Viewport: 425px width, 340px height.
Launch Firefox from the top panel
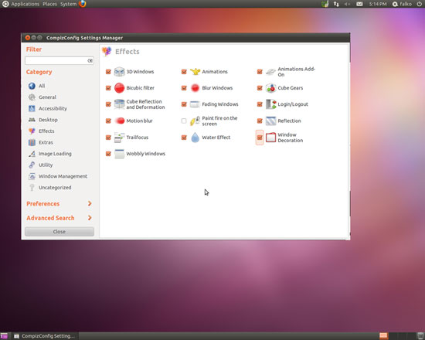click(x=83, y=4)
